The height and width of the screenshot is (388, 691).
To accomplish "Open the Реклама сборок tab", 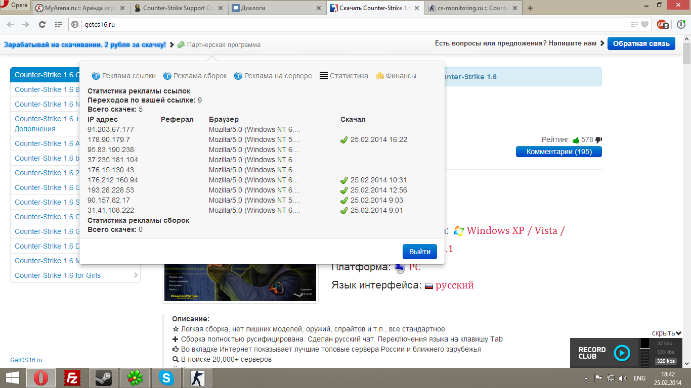I will click(x=195, y=76).
